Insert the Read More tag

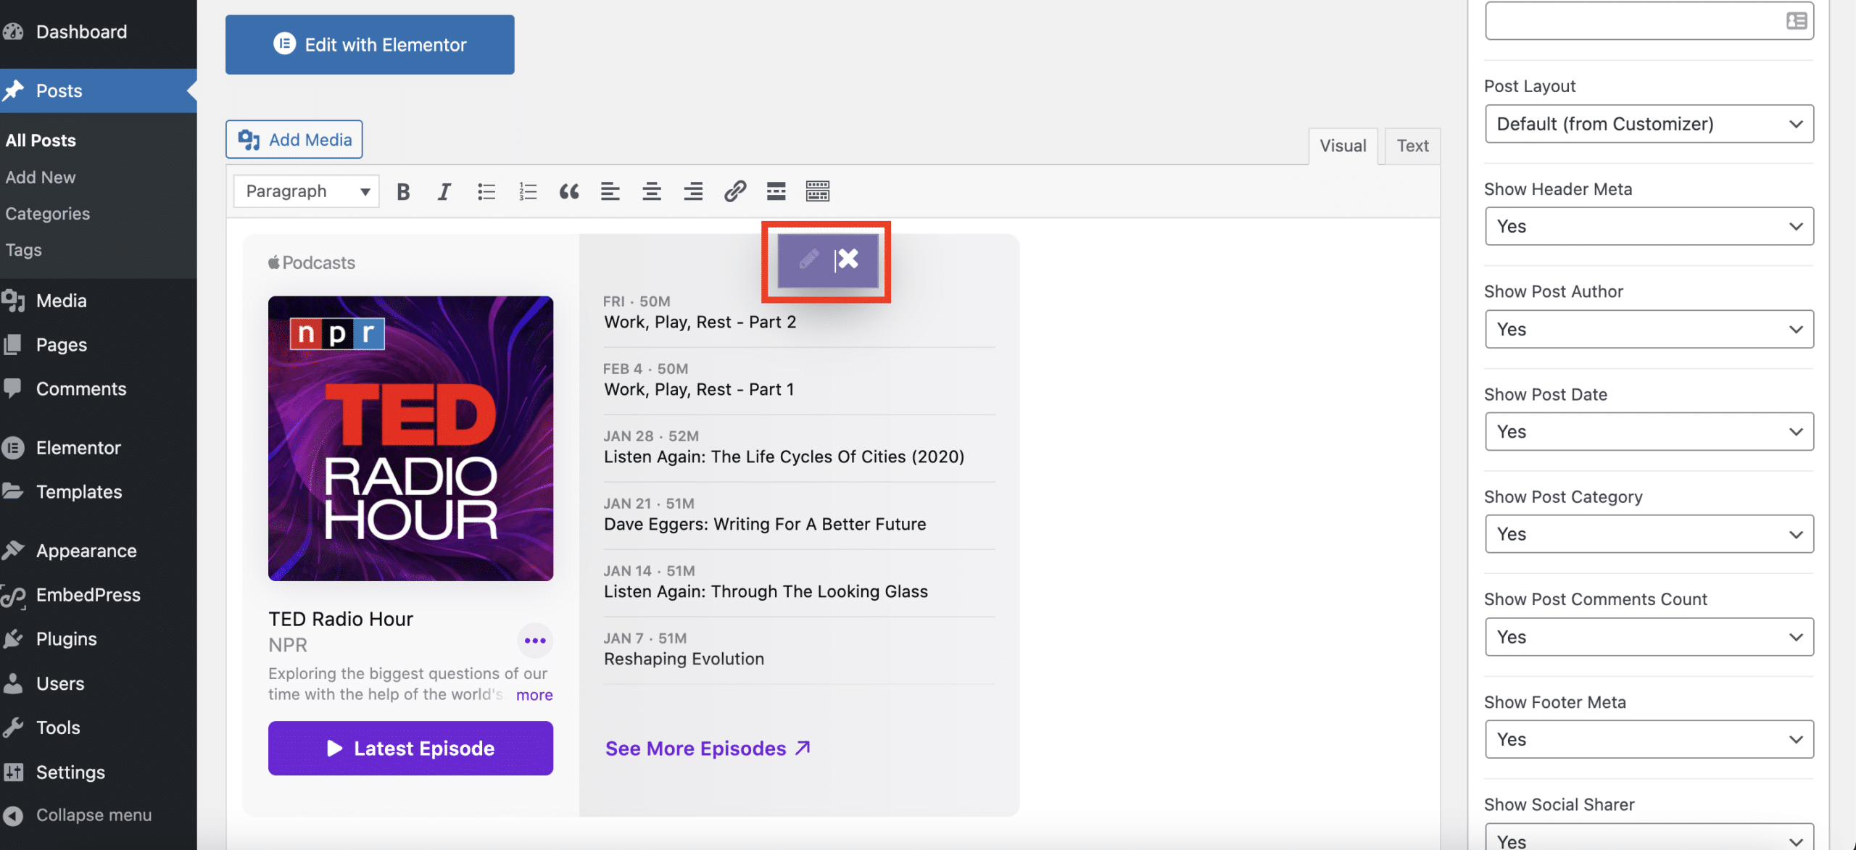click(776, 191)
